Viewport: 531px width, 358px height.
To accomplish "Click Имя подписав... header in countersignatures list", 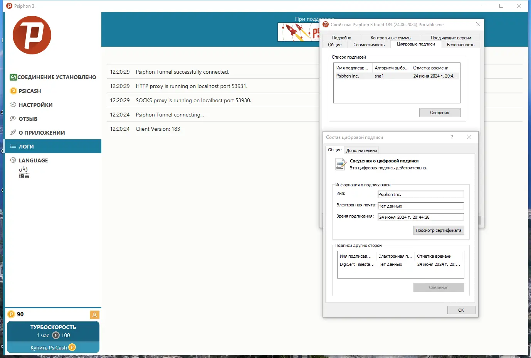I will 356,256.
